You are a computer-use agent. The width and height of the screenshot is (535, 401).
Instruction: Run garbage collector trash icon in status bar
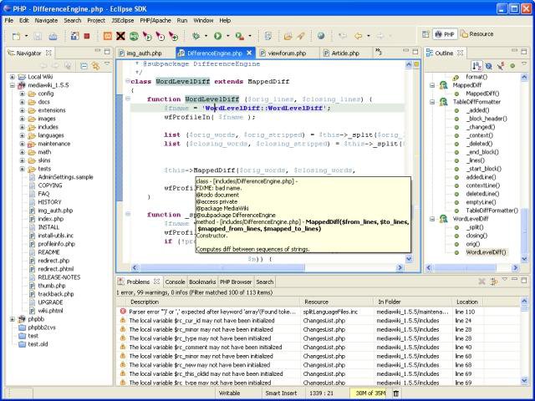pos(395,393)
